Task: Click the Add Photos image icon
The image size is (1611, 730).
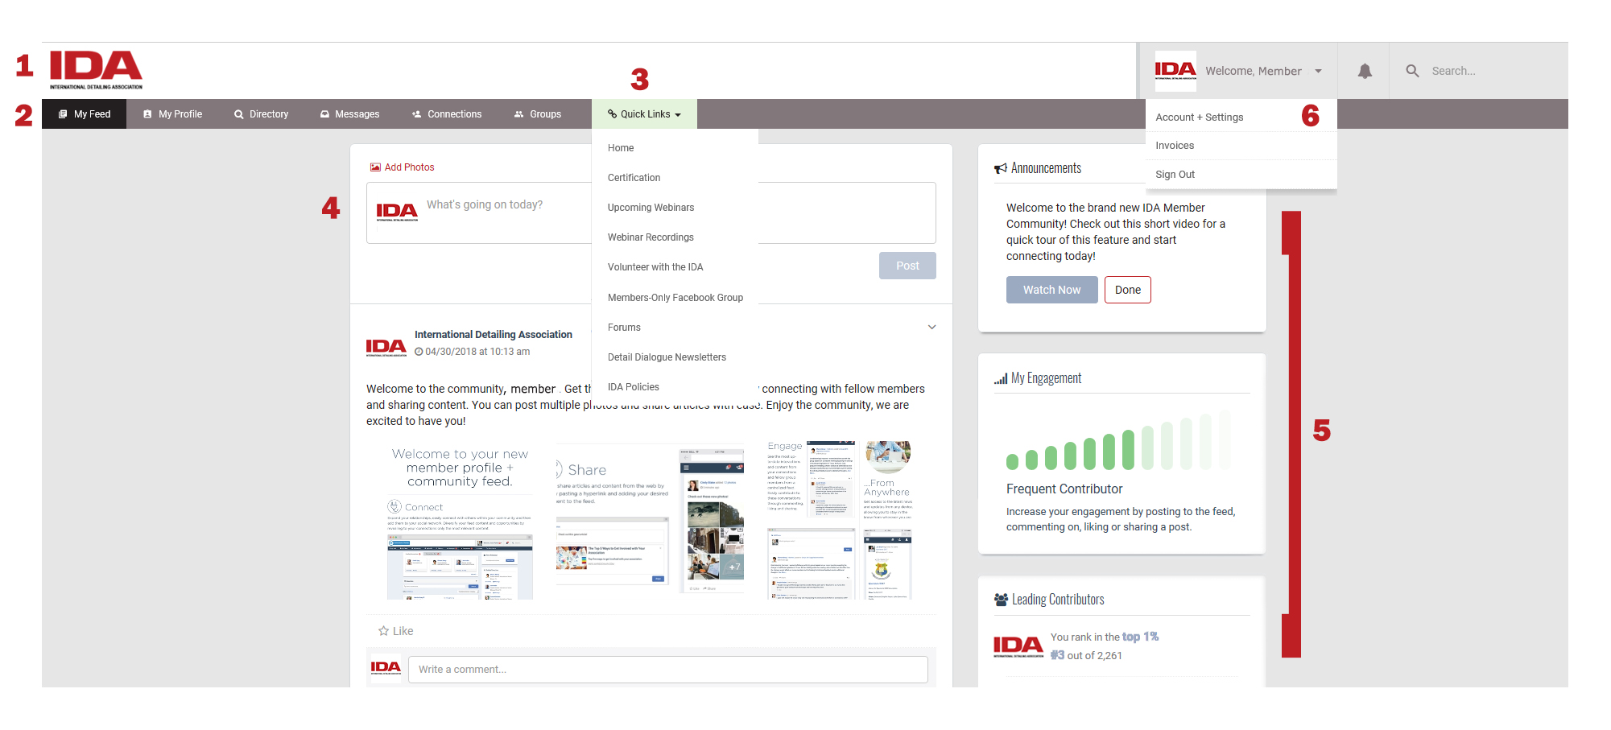Action: point(375,167)
